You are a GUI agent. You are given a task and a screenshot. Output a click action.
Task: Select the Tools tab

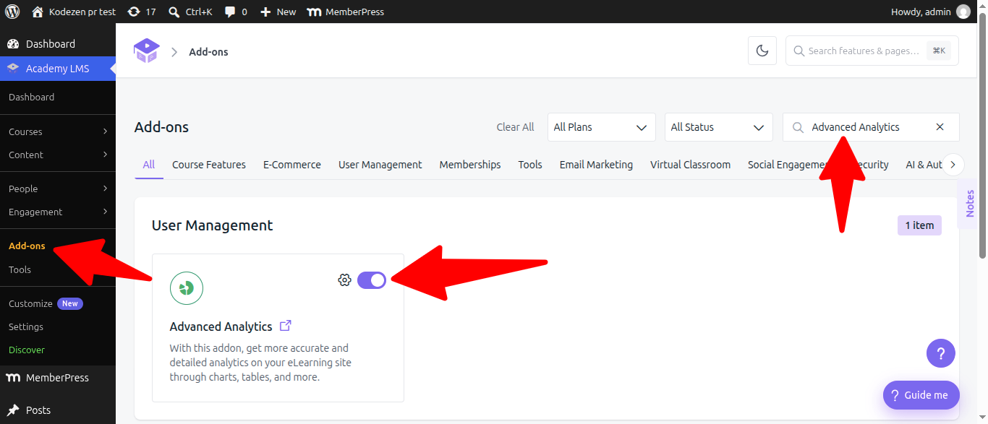click(530, 165)
